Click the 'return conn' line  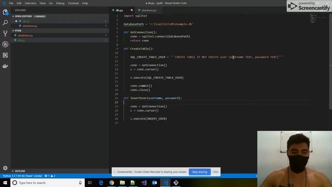tap(140, 41)
